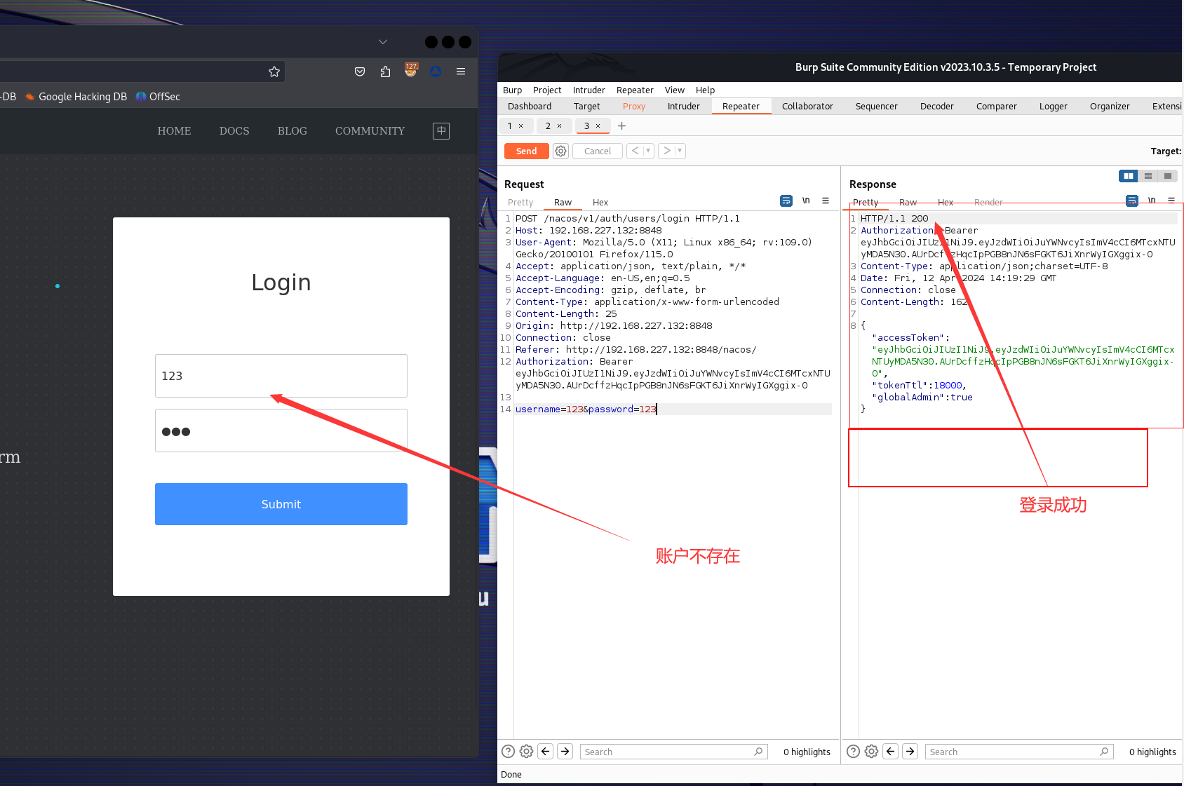Open the Google Hacking DB bookmark
Image resolution: width=1184 pixels, height=786 pixels.
(x=76, y=97)
